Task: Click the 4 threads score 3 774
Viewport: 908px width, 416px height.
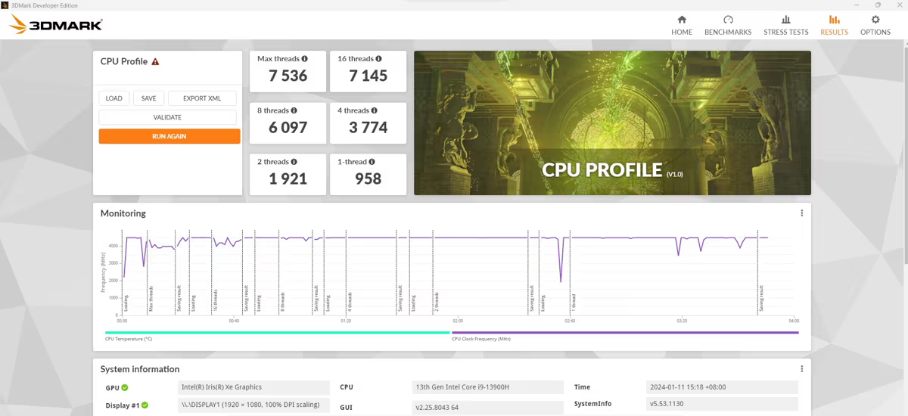Action: (x=368, y=127)
